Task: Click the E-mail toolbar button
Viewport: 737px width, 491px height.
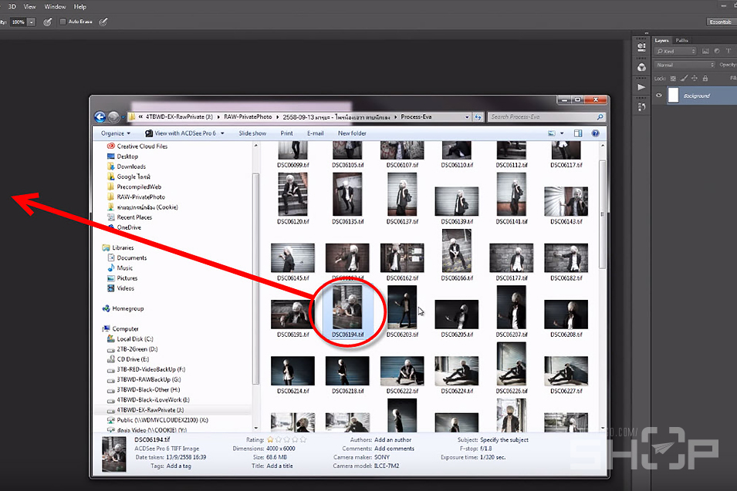Action: (x=316, y=133)
